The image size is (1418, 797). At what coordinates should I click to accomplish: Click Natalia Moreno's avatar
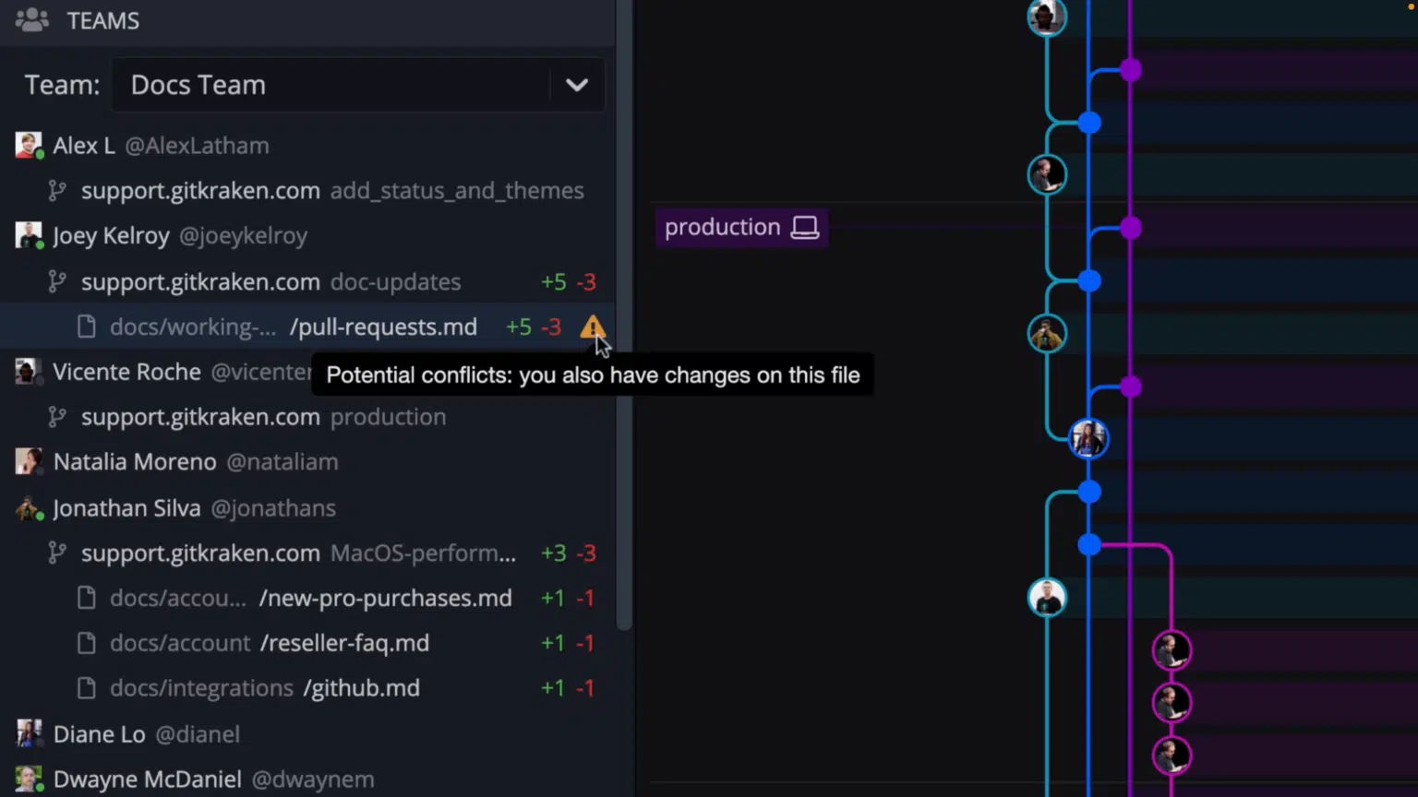tap(29, 461)
